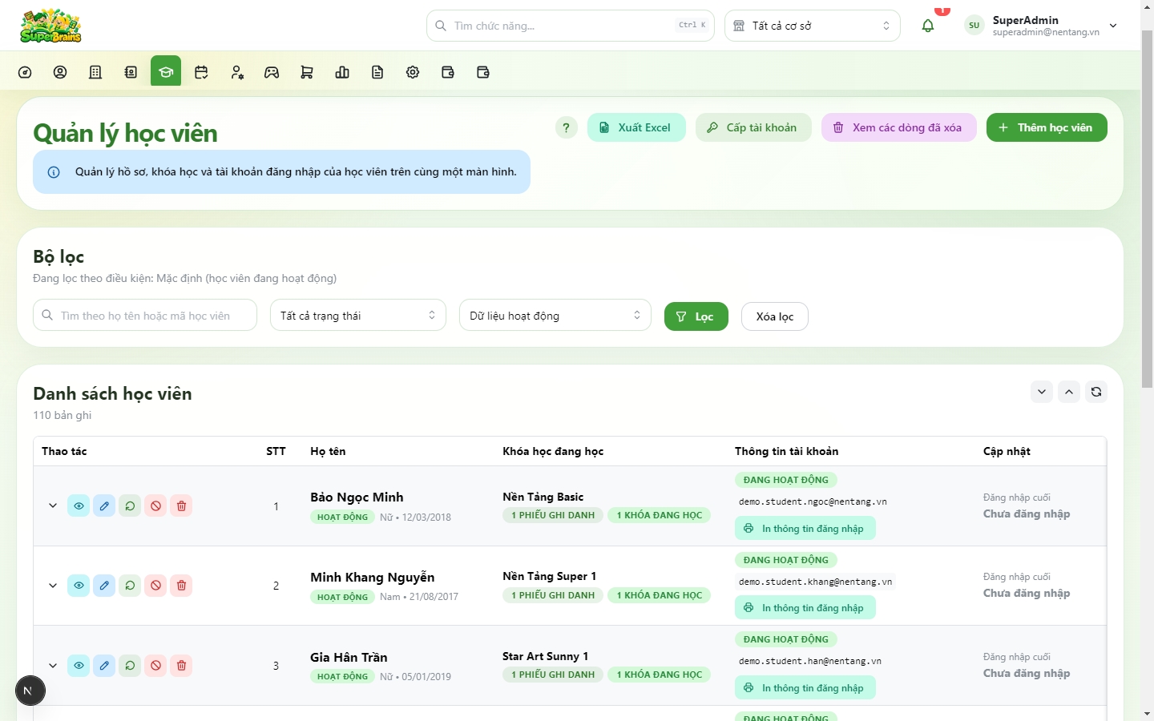Click the block icon for Gia Hân Trần
This screenshot has height=721, width=1154.
pos(155,666)
